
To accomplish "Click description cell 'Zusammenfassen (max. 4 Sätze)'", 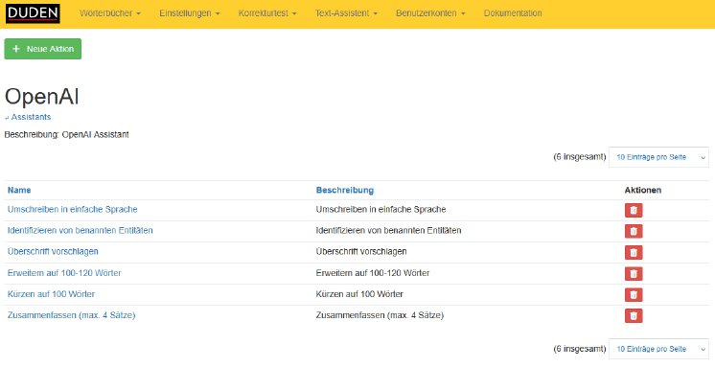I will point(380,315).
